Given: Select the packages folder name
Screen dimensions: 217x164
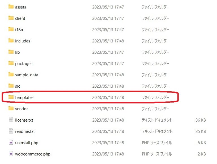Looking at the screenshot, I should (24, 64).
